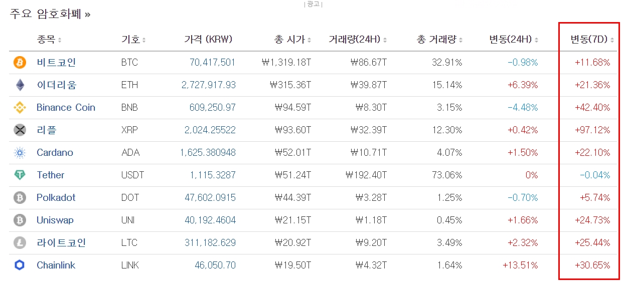Click the Bitcoin orange coin icon
This screenshot has height=283, width=621.
point(20,63)
